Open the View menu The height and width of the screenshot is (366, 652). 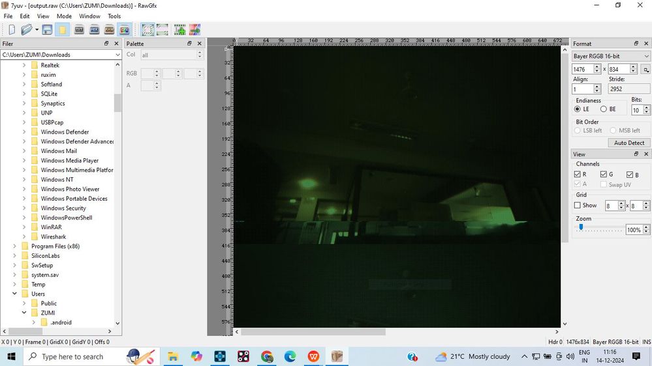(43, 16)
